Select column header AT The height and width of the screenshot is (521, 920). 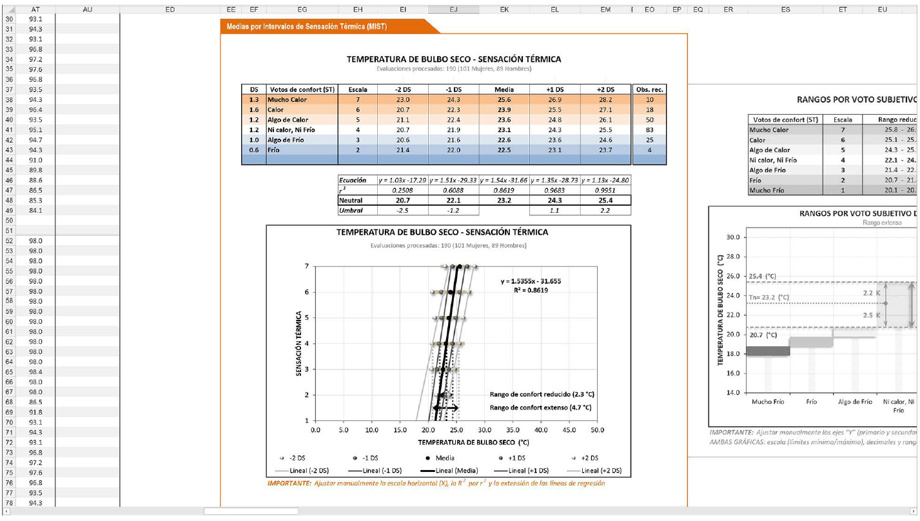35,10
